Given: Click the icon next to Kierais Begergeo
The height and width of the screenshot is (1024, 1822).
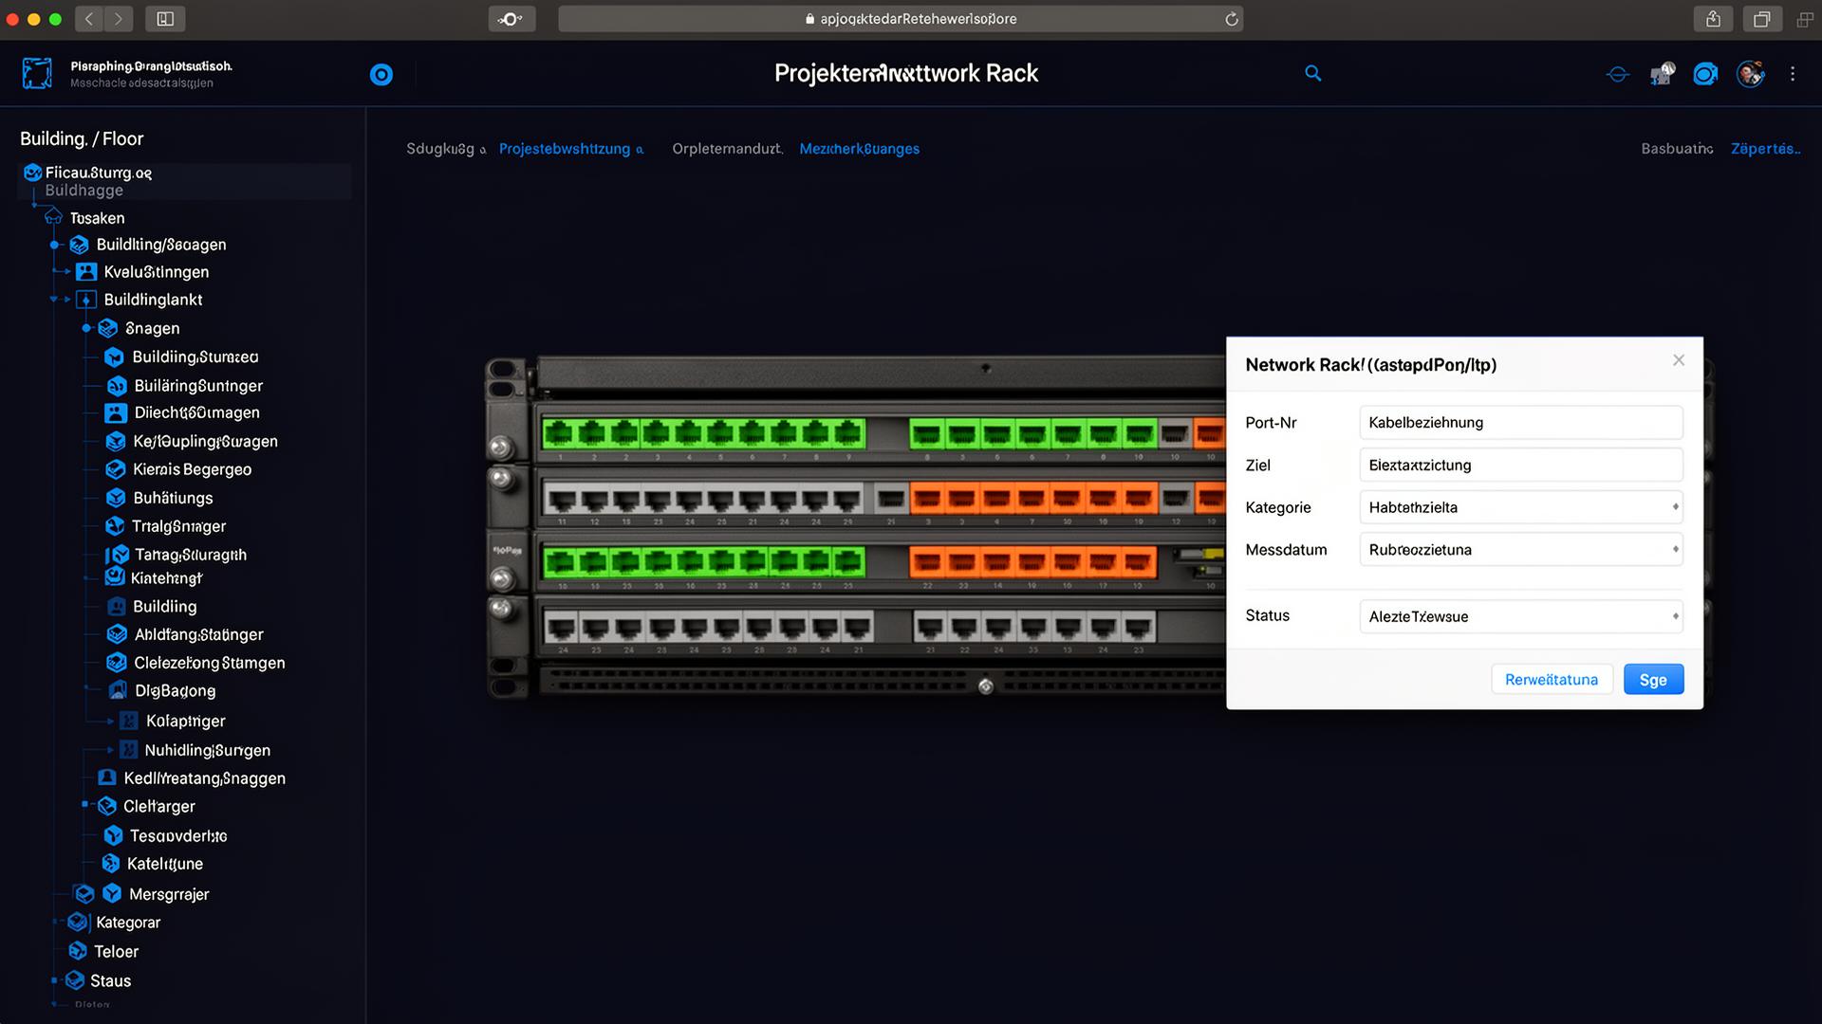Looking at the screenshot, I should (x=116, y=469).
